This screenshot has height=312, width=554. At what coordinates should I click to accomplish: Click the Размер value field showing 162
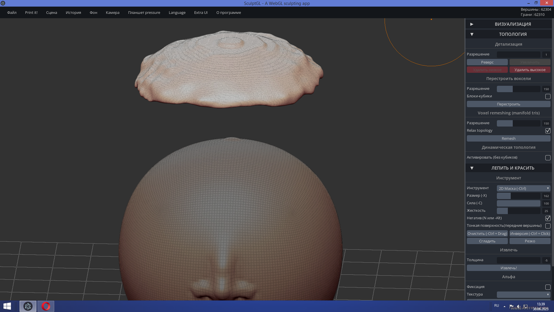click(546, 196)
